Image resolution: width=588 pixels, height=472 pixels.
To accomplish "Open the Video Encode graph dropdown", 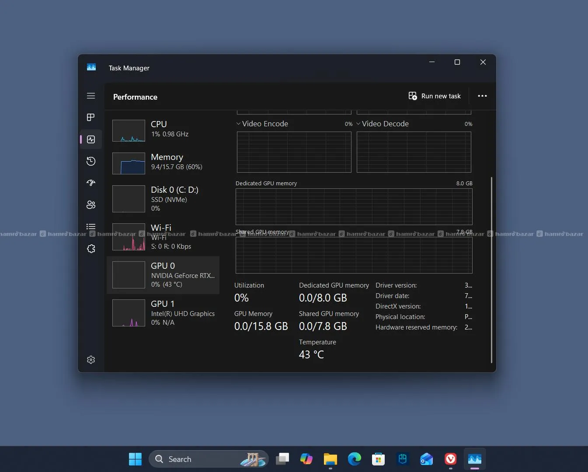I will [239, 124].
